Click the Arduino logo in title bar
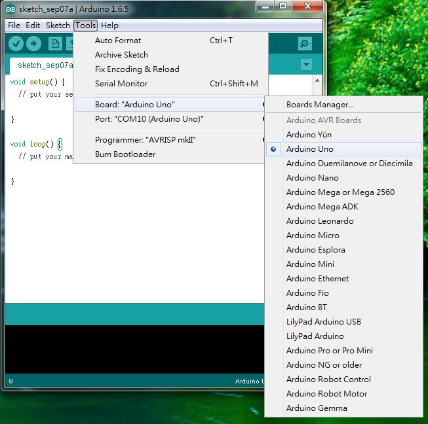Screen dimensions: 428x424 click(x=11, y=8)
